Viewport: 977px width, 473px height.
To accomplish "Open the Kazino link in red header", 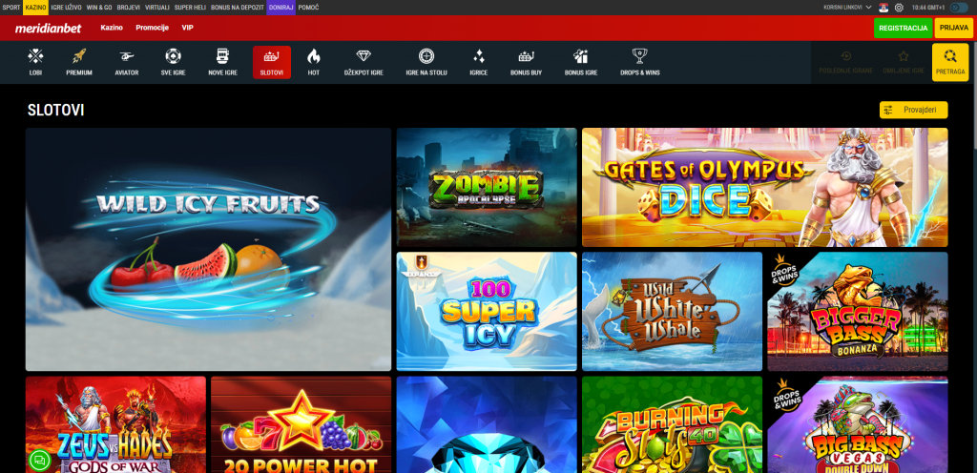I will pyautogui.click(x=112, y=28).
